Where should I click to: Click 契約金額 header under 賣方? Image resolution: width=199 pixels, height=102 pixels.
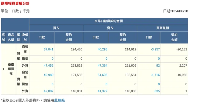(123, 37)
